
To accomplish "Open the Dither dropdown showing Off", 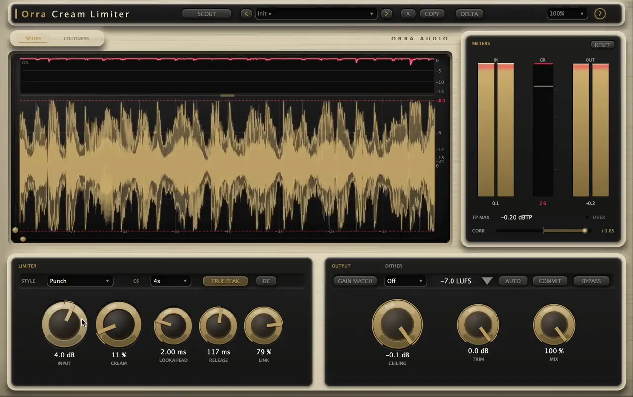I will (405, 281).
